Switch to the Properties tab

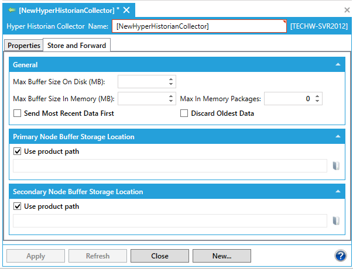pos(23,46)
